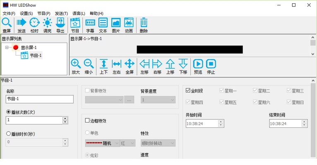Click the 发送 send icon
The image size is (317, 165).
[22, 25]
